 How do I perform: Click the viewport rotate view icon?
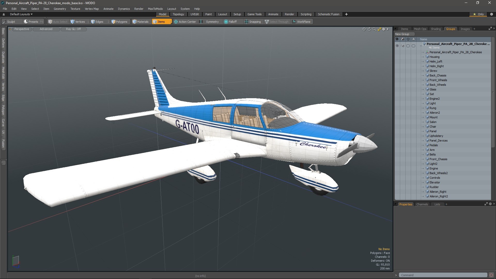point(369,29)
